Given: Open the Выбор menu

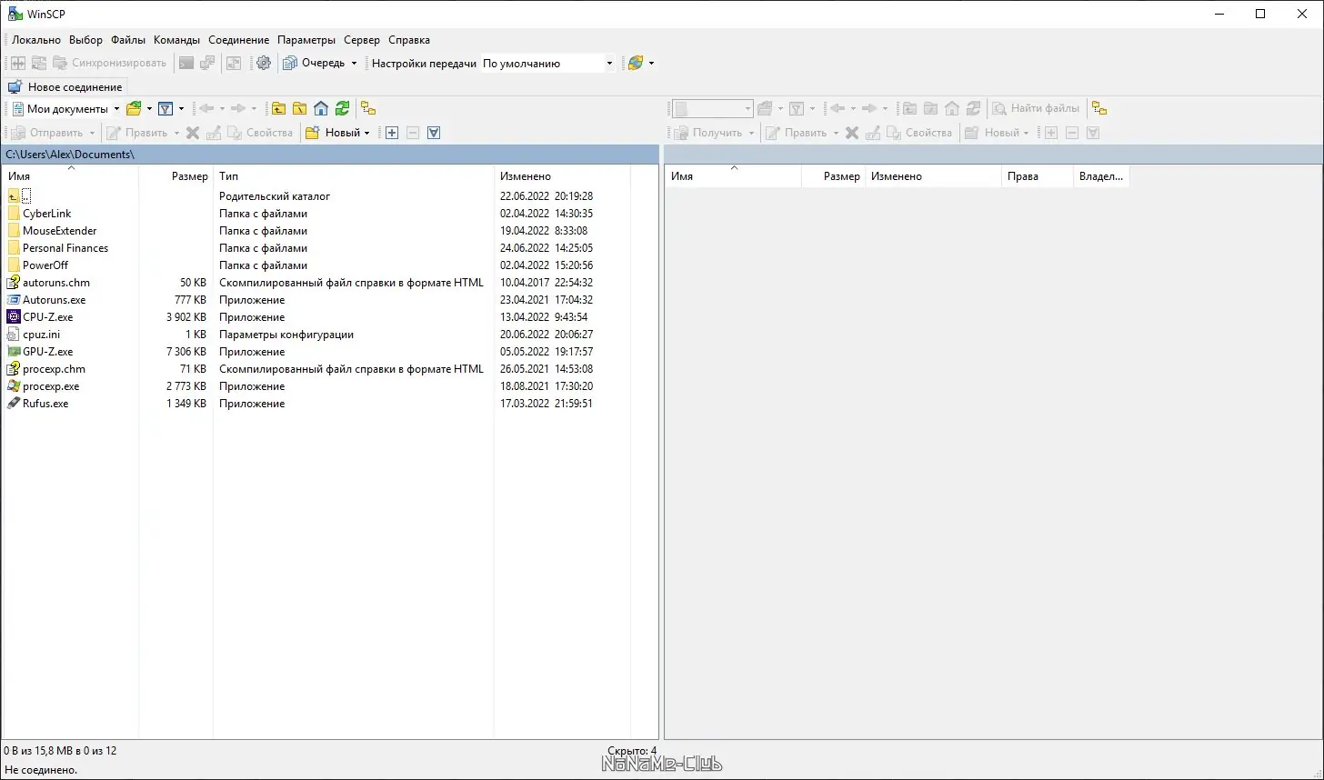Looking at the screenshot, I should (86, 40).
